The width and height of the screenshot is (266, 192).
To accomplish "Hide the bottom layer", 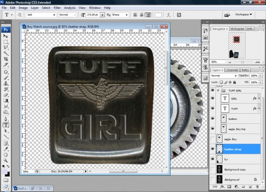I will tap(212, 119).
